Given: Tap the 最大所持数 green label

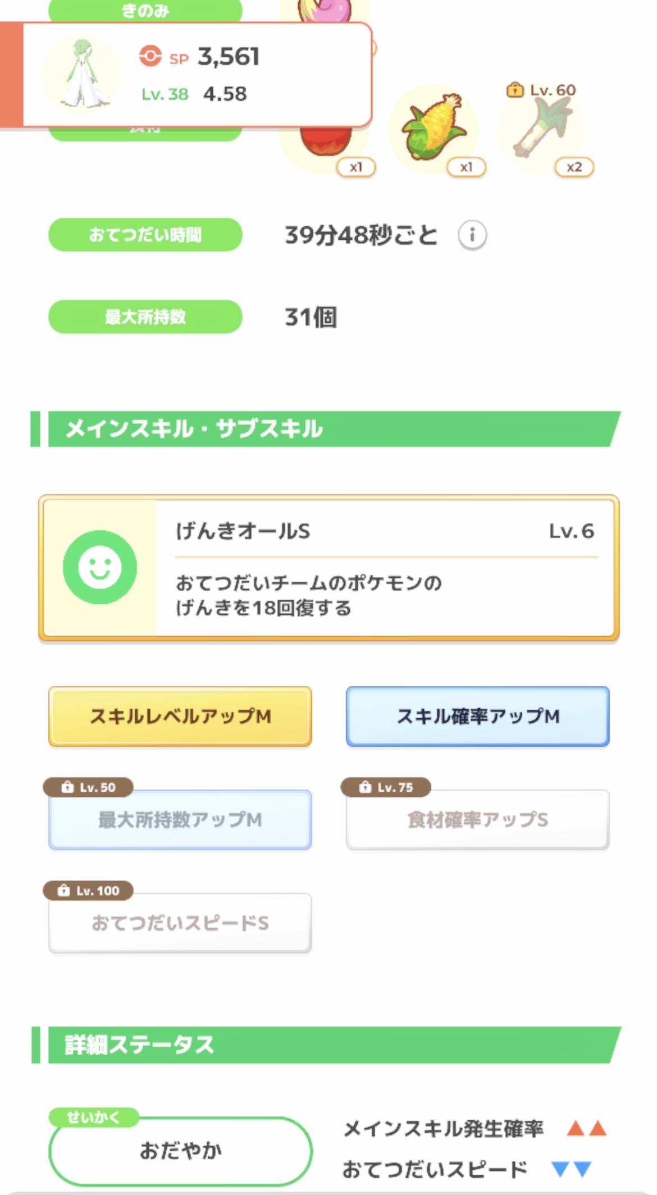Looking at the screenshot, I should pyautogui.click(x=145, y=317).
